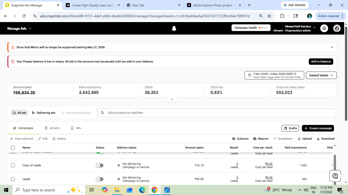Open Task View on the taskbar
This screenshot has height=195, width=348.
tap(92, 190)
